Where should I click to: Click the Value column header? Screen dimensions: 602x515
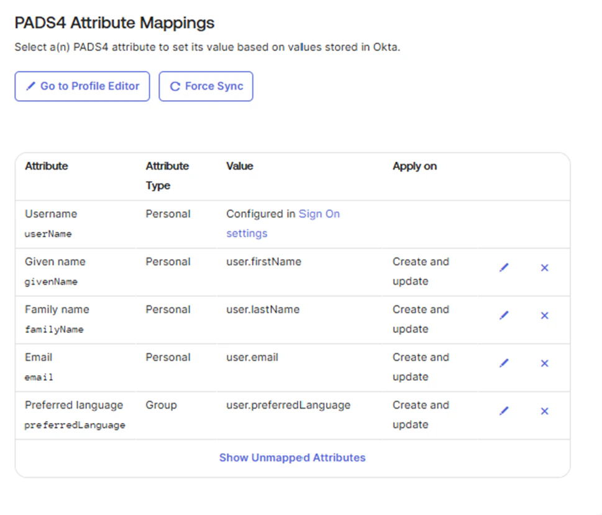tap(240, 166)
